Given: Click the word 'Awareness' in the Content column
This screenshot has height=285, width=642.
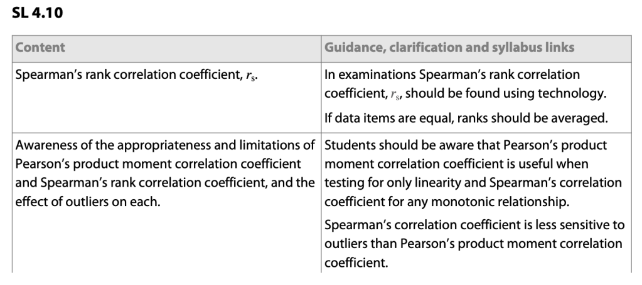Looking at the screenshot, I should (x=46, y=146).
